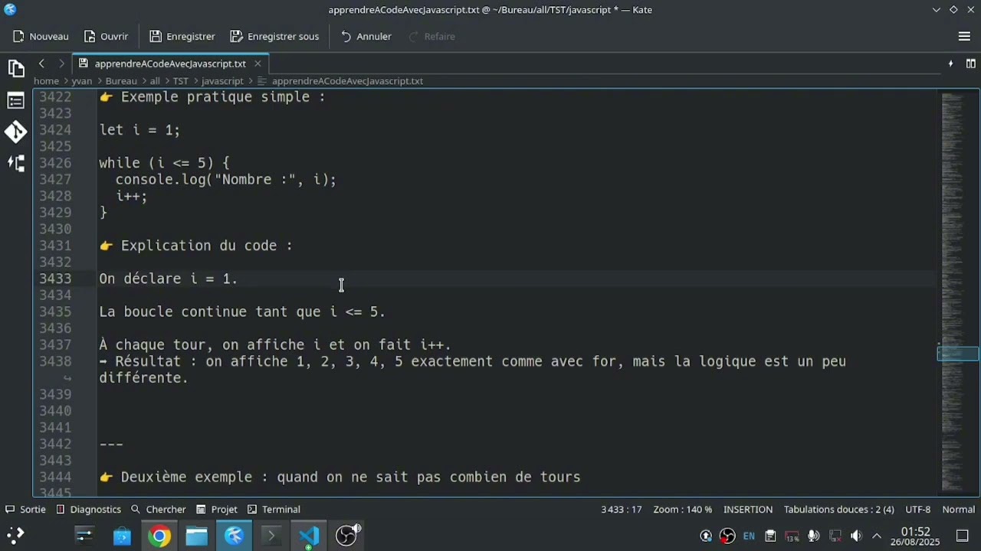Click the microphone tray icon
Image resolution: width=981 pixels, height=551 pixels.
tap(813, 536)
